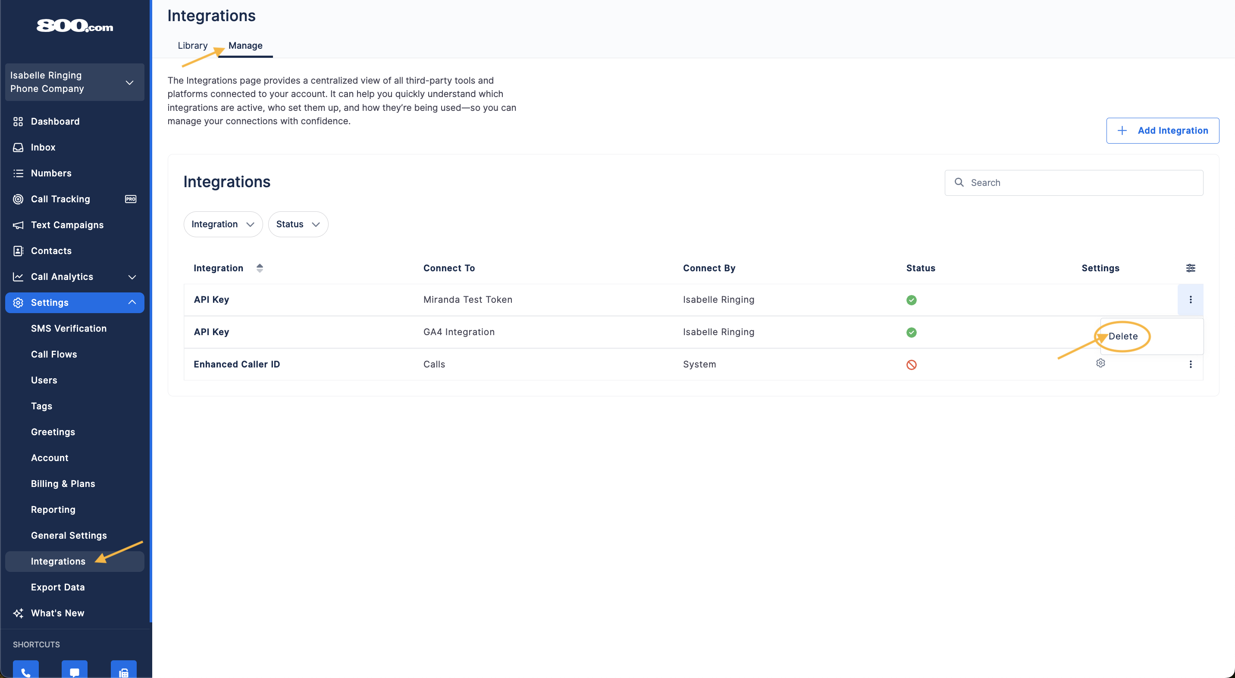This screenshot has height=678, width=1235.
Task: Click the phone shortcut button
Action: point(26,670)
